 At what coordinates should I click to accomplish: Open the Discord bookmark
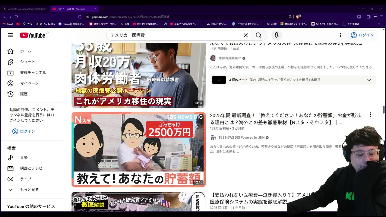click(x=71, y=24)
